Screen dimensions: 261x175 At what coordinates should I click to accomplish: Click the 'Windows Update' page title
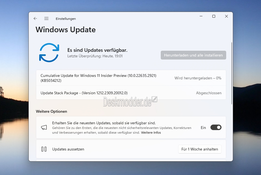[x=65, y=30]
